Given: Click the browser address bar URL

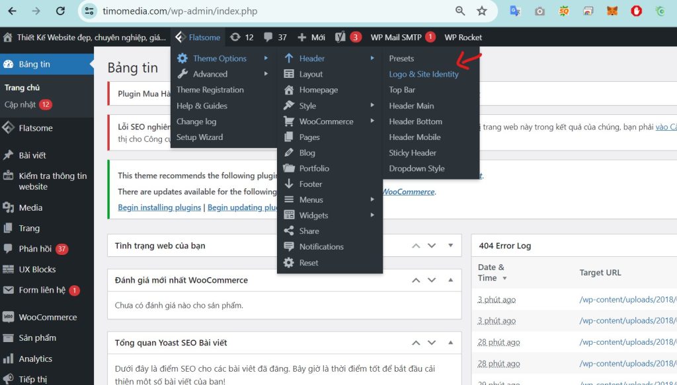Looking at the screenshot, I should (x=180, y=11).
